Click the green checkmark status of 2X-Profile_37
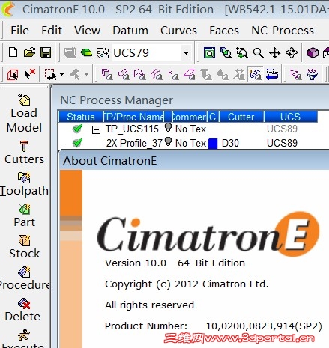Screen dimensions: 329x348 [x=77, y=143]
